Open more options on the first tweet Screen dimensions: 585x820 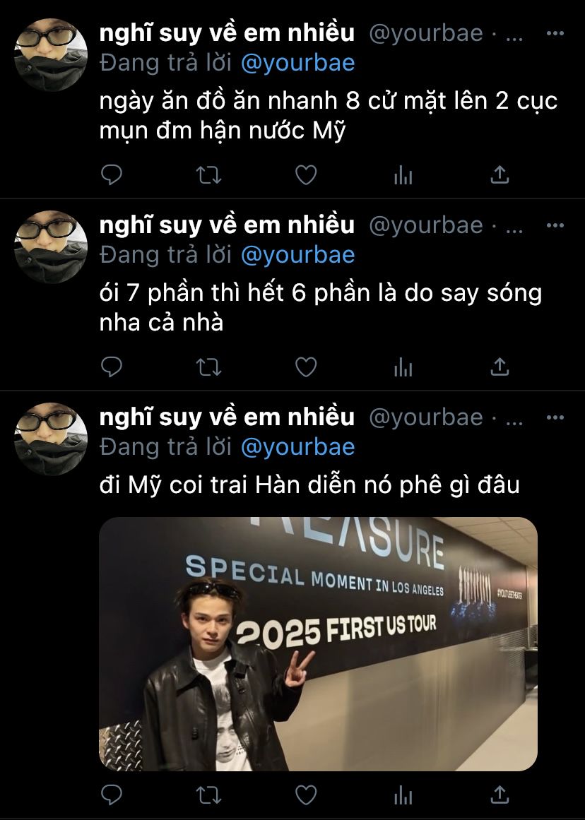[555, 33]
